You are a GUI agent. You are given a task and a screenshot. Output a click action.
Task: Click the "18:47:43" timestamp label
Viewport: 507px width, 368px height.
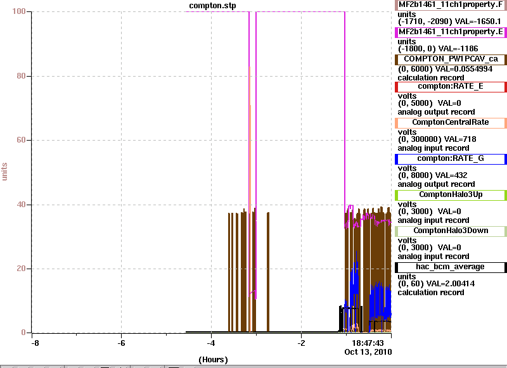[x=368, y=343]
